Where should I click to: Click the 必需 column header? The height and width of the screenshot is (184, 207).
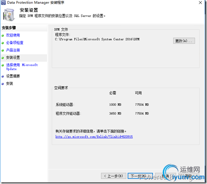pyautogui.click(x=113, y=93)
